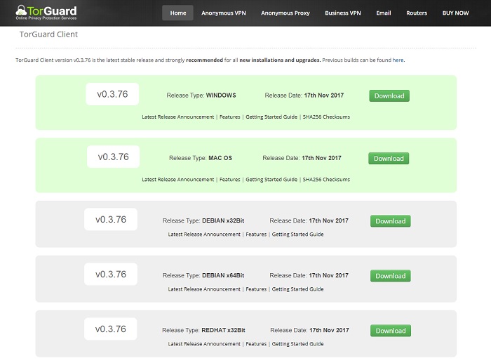Click 'Release Type: MAC OS' text
Screen dimensions: 491x363
click(x=201, y=158)
